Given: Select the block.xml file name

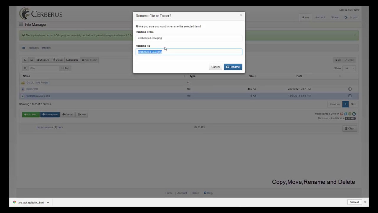Looking at the screenshot, I should [32, 89].
